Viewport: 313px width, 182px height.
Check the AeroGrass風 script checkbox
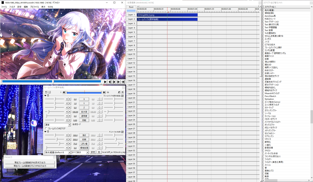click(263, 16)
